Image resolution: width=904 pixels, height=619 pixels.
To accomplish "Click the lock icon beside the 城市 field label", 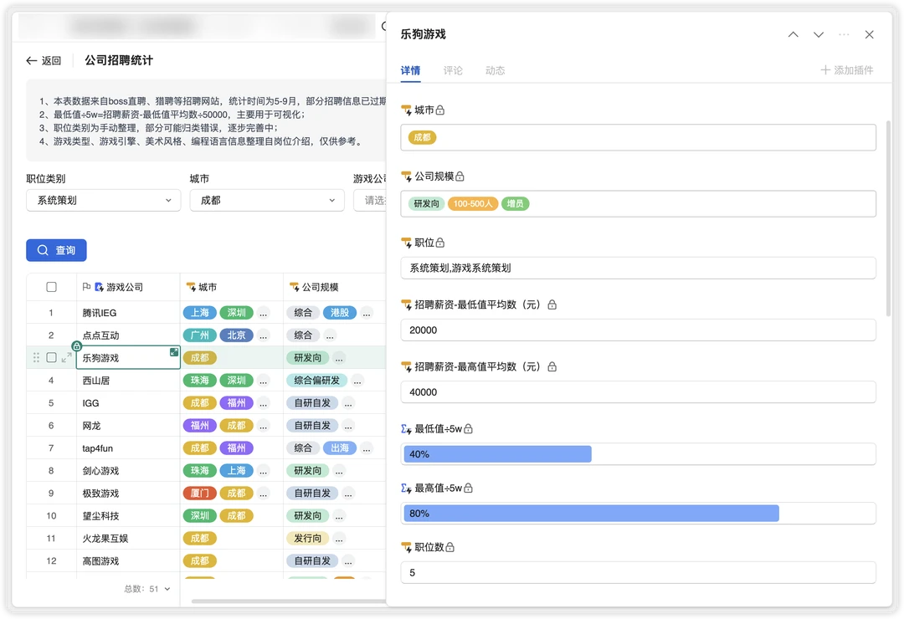I will pyautogui.click(x=440, y=110).
